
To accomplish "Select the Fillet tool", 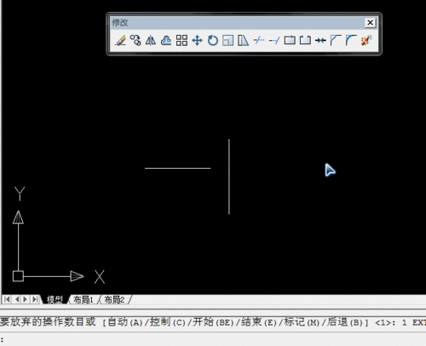I will pyautogui.click(x=351, y=40).
